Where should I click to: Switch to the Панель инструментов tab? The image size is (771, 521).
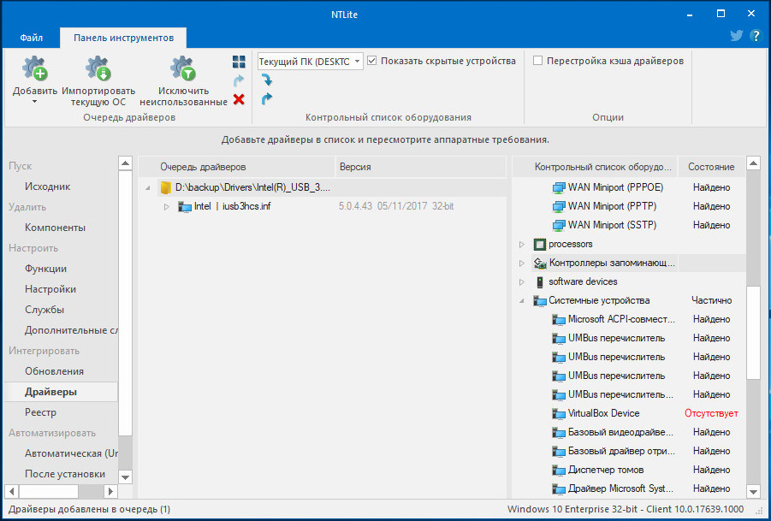coord(123,38)
